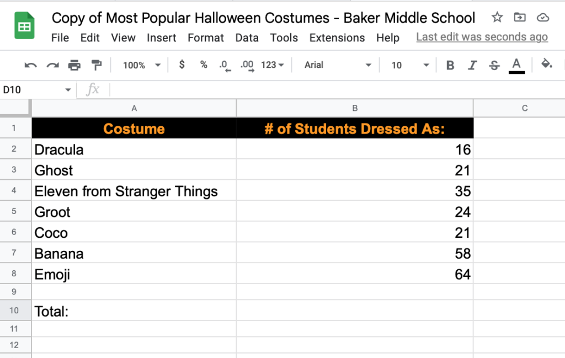Image resolution: width=565 pixels, height=358 pixels.
Task: Apply strikethrough formatting
Action: click(x=494, y=65)
